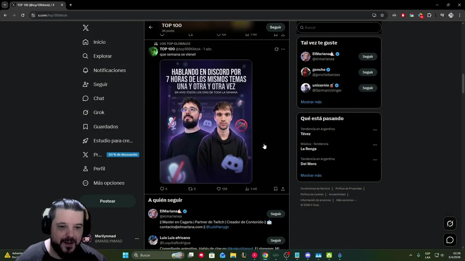465x261 pixels.
Task: Open Guardados bookmarks page
Action: coord(100,127)
